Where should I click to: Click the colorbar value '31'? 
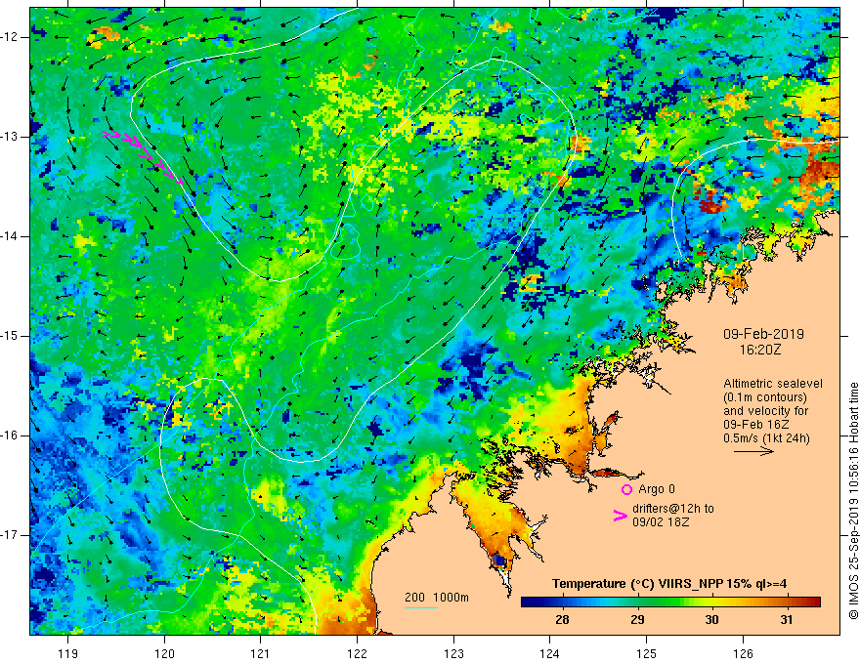click(787, 620)
